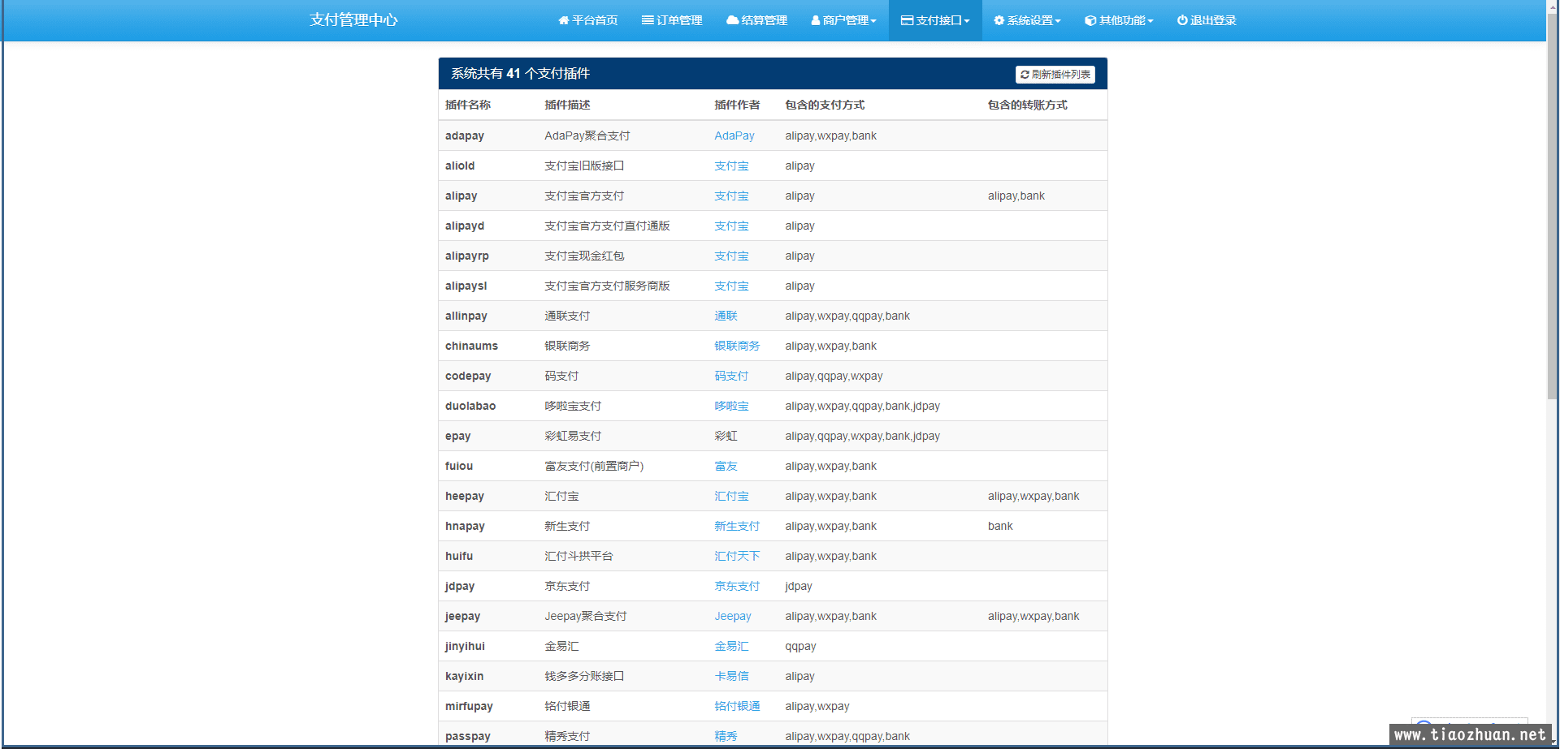Select the allinpay plugin name

[466, 316]
